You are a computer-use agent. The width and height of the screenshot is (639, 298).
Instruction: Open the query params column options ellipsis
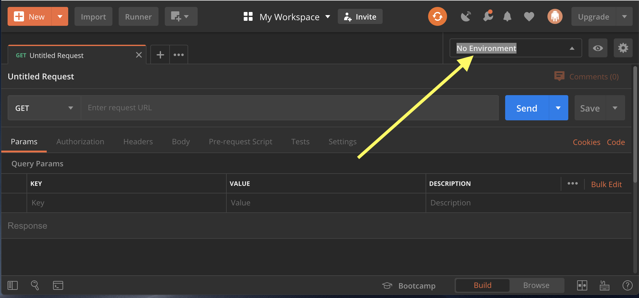(572, 184)
